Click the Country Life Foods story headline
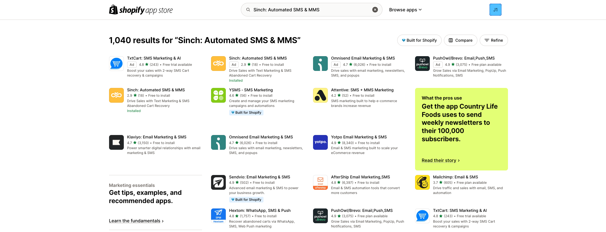 coord(460,123)
